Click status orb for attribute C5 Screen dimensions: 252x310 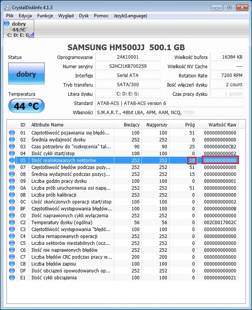(x=12, y=243)
